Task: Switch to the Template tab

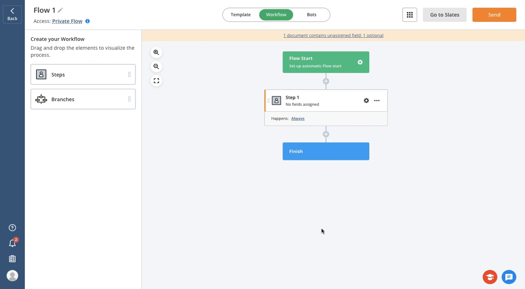Action: [241, 15]
